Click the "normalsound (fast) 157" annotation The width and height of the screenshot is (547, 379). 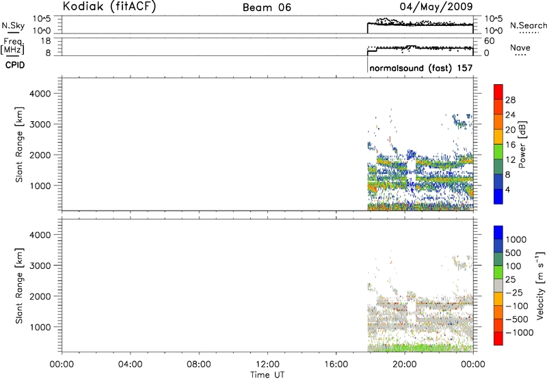pyautogui.click(x=421, y=68)
